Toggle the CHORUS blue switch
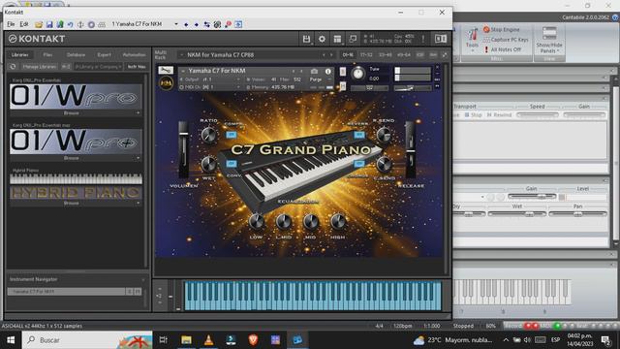Image resolution: width=620 pixels, height=349 pixels. click(x=359, y=164)
